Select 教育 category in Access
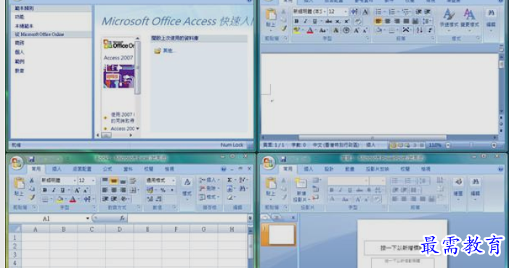 tap(20, 70)
